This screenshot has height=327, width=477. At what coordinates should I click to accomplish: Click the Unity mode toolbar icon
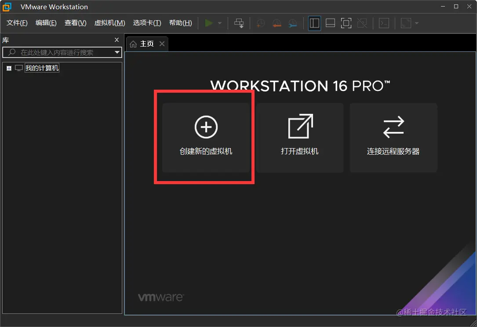coord(362,23)
